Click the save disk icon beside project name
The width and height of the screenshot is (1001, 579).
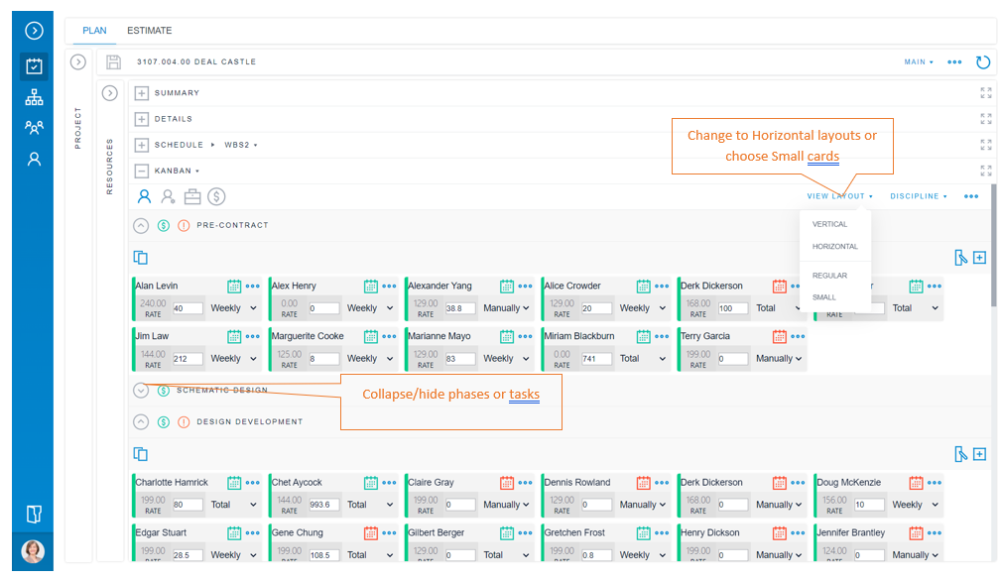click(113, 62)
